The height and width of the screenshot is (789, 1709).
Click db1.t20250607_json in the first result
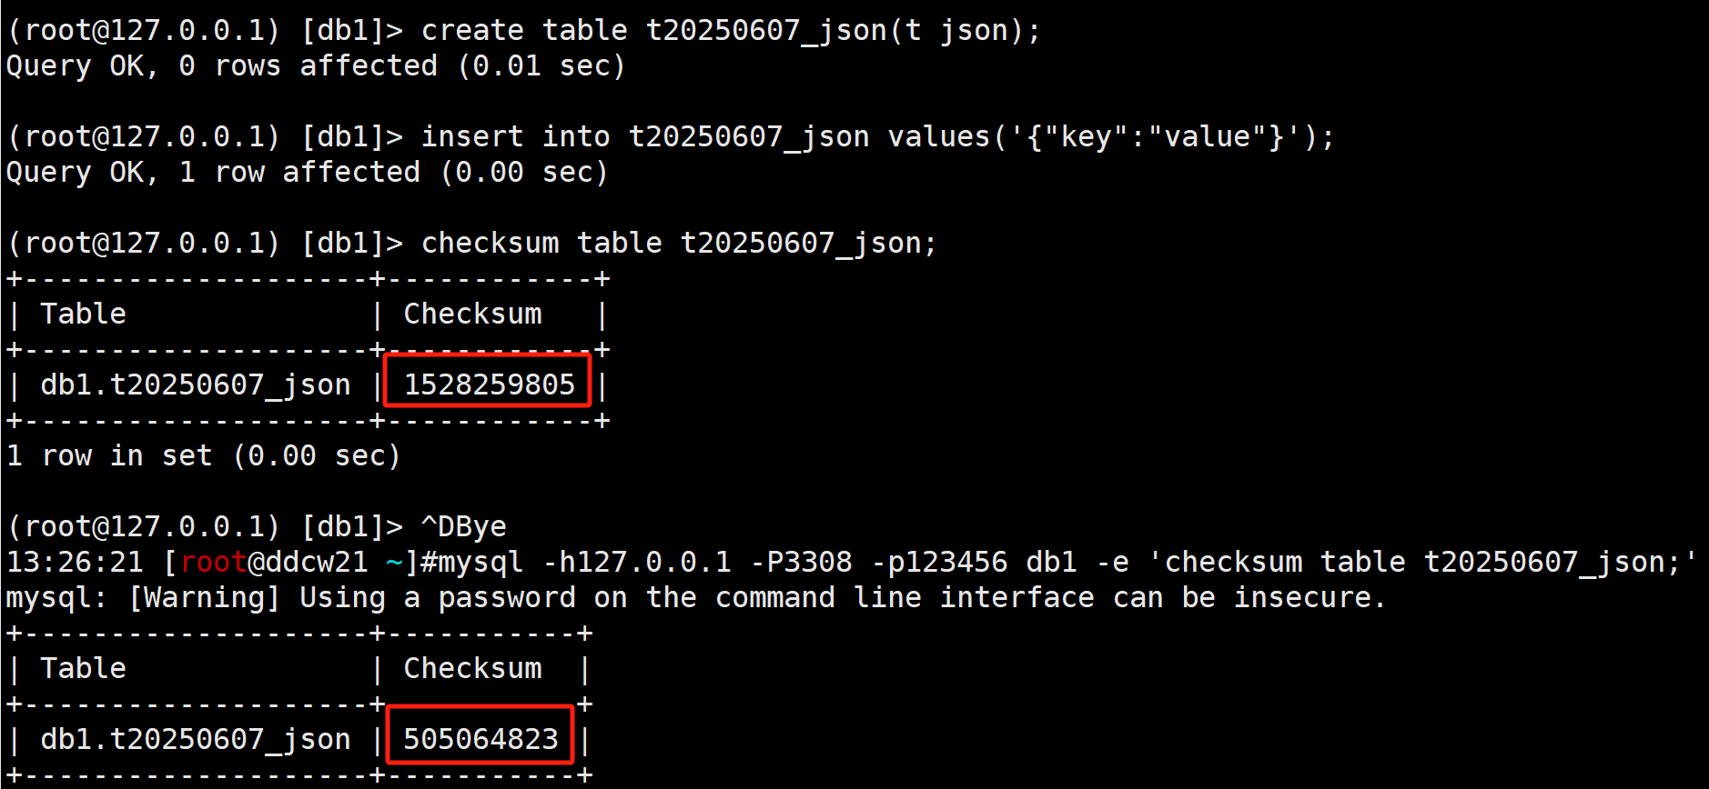coord(196,385)
